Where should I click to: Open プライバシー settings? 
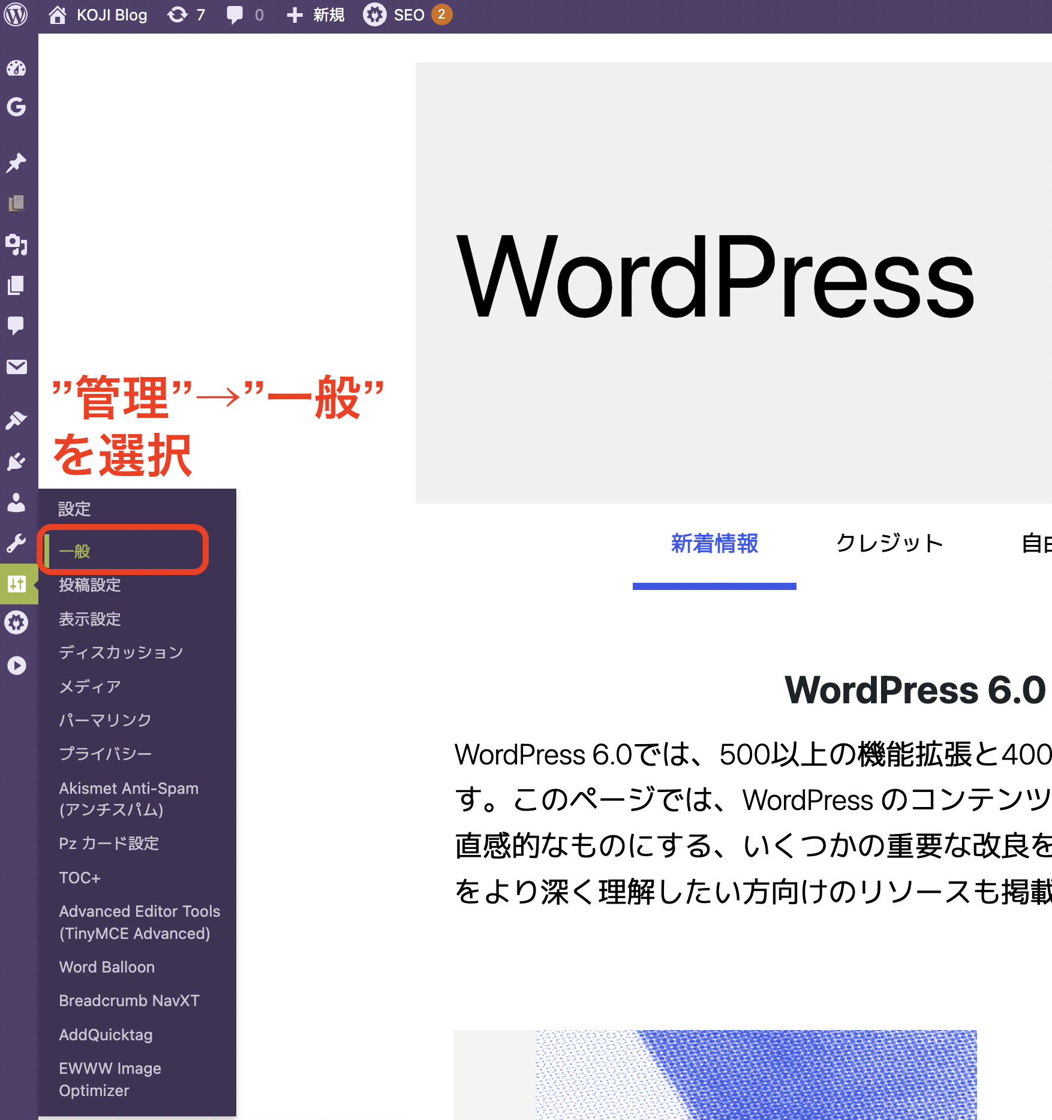106,753
